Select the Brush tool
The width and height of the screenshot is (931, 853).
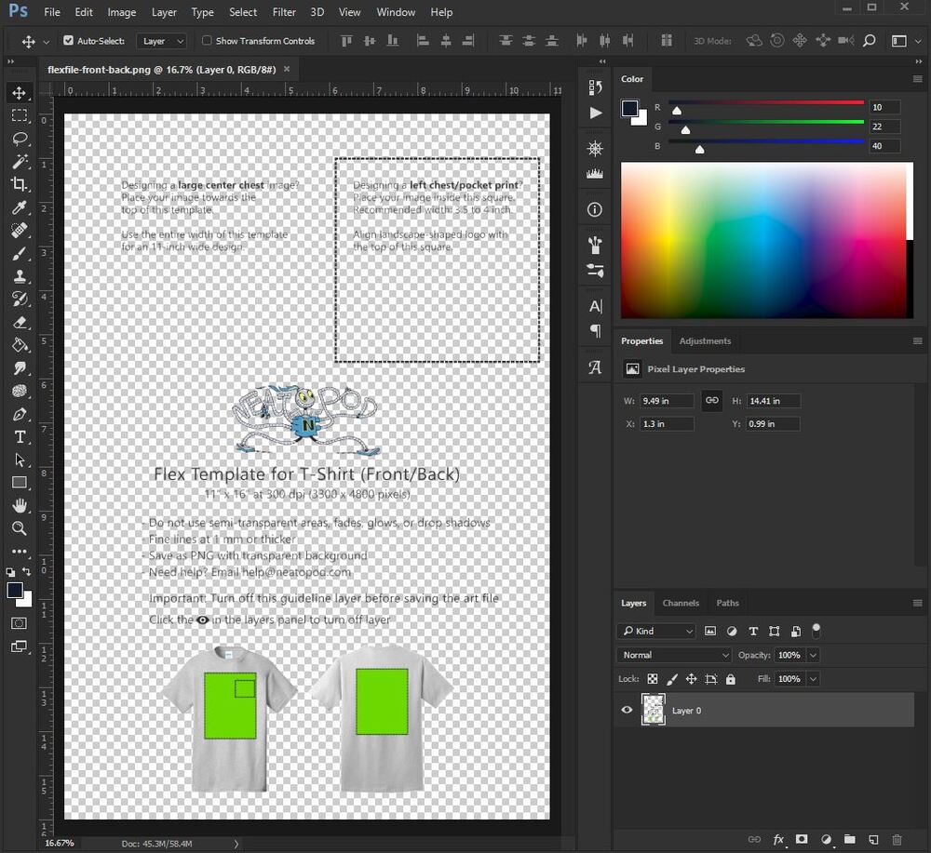tap(19, 253)
